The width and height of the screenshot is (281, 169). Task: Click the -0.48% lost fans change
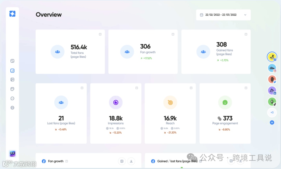(61, 129)
